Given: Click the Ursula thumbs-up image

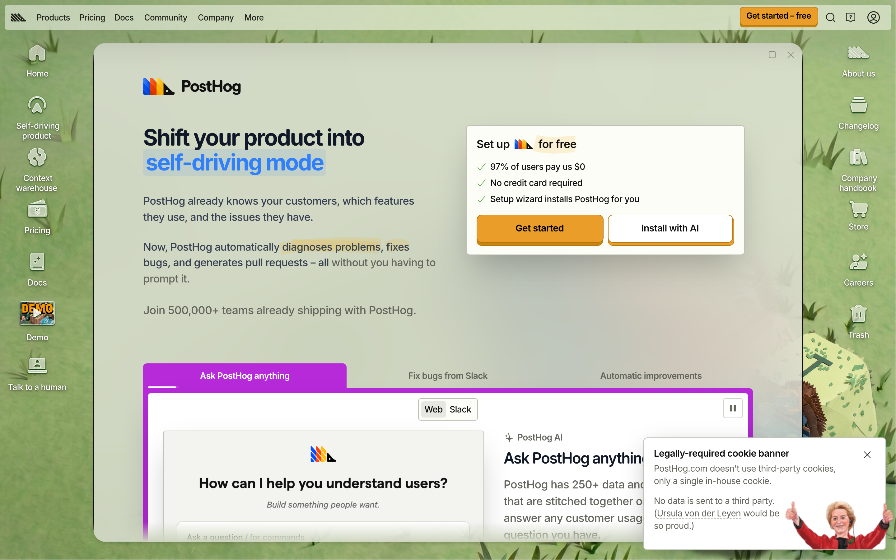Looking at the screenshot, I should click(x=839, y=524).
